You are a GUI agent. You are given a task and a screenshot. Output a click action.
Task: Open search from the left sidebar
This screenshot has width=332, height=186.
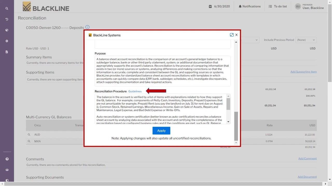[7, 9]
